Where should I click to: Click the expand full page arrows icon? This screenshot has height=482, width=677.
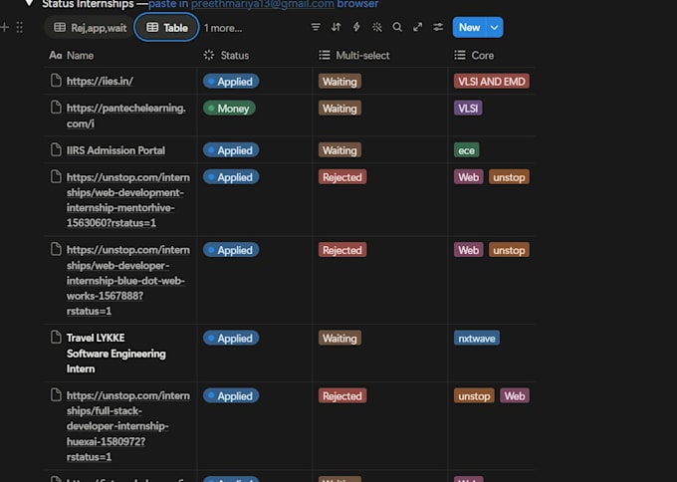417,27
